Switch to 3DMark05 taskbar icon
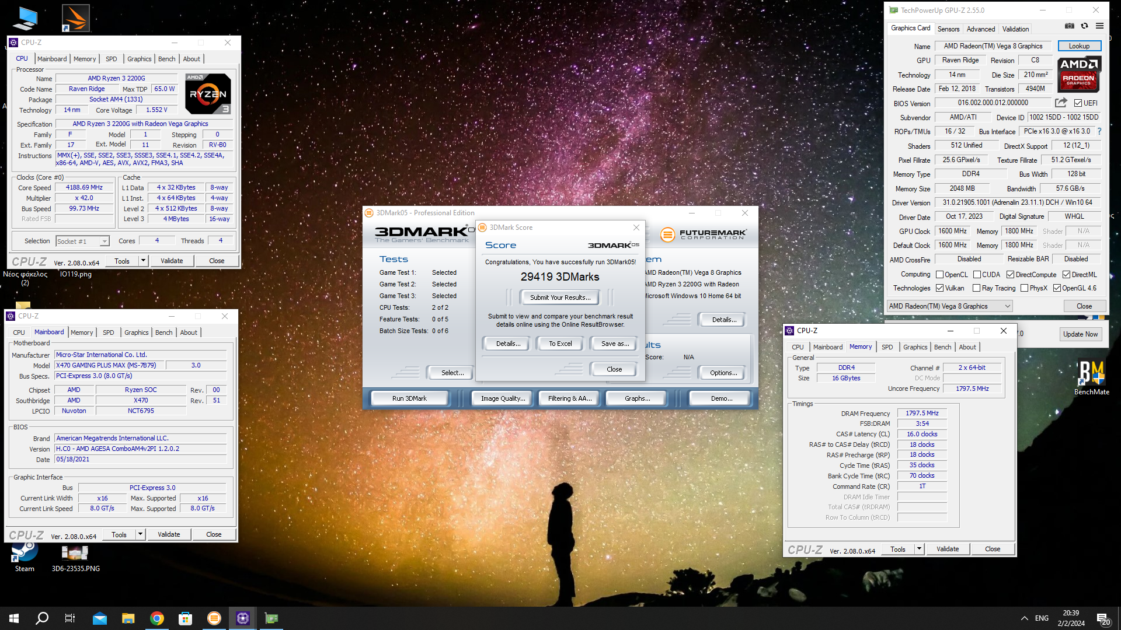The image size is (1121, 630). tap(214, 618)
